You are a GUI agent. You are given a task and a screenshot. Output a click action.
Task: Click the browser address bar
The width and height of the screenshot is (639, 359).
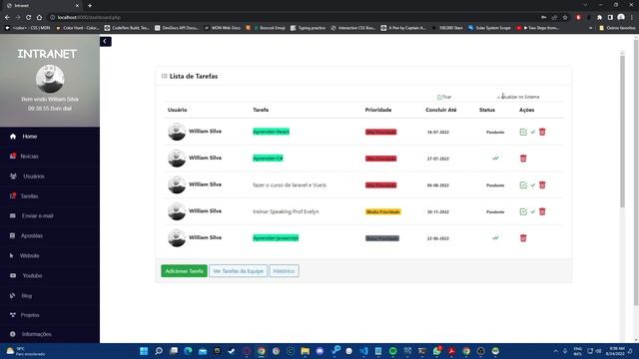click(294, 18)
